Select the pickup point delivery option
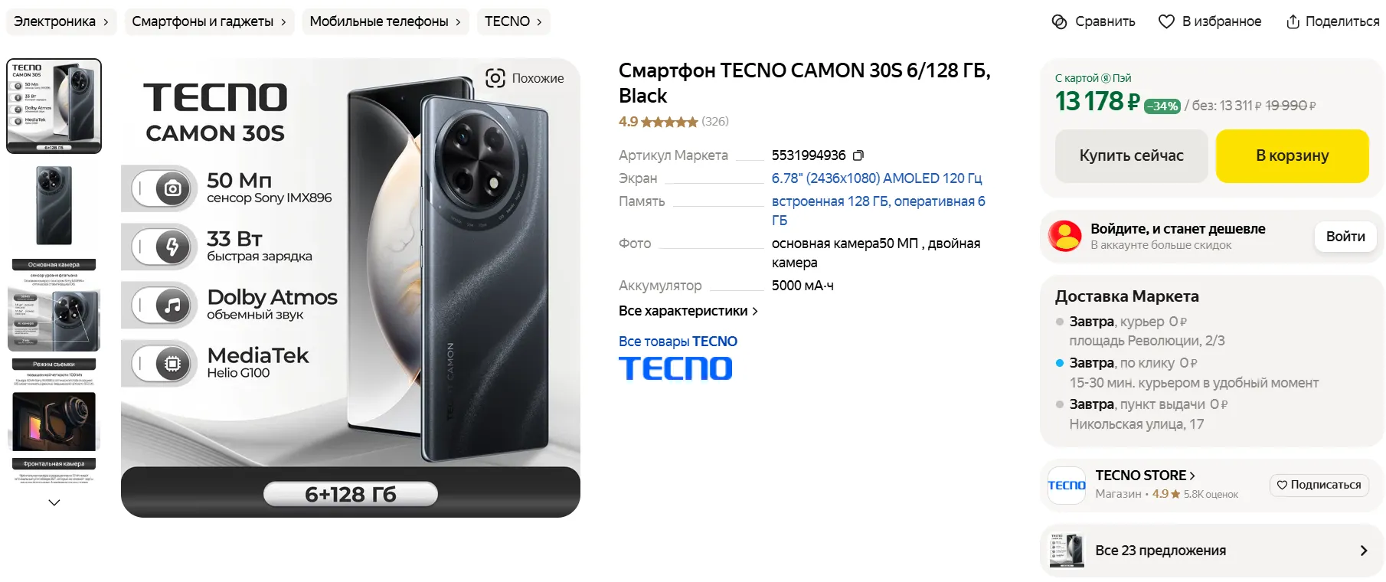This screenshot has width=1386, height=582. [x=1060, y=404]
